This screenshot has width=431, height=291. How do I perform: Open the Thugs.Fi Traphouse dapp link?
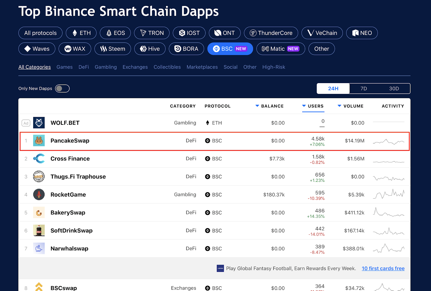[x=78, y=176]
